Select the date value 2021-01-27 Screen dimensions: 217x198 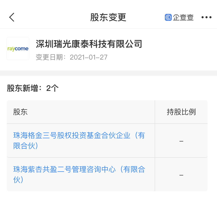pos(89,57)
